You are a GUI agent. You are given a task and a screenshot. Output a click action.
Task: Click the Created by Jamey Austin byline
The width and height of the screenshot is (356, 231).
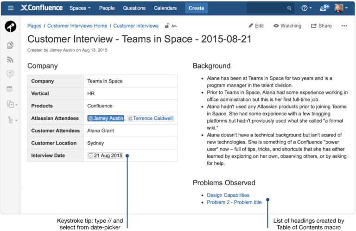pyautogui.click(x=67, y=50)
